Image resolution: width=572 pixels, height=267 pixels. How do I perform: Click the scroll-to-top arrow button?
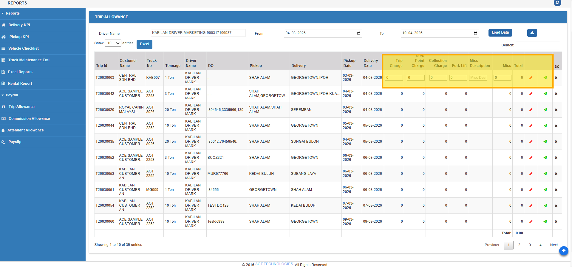click(564, 251)
